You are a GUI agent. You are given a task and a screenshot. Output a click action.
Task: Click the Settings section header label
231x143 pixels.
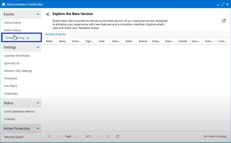coord(10,47)
